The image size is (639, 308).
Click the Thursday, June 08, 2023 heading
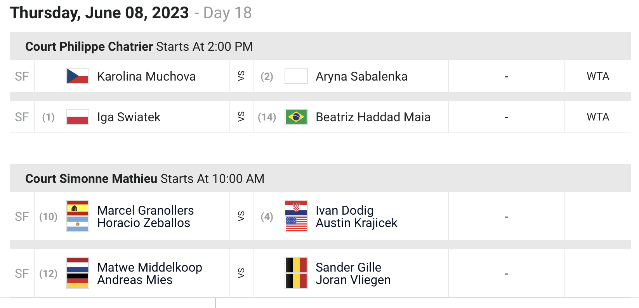coord(99,13)
